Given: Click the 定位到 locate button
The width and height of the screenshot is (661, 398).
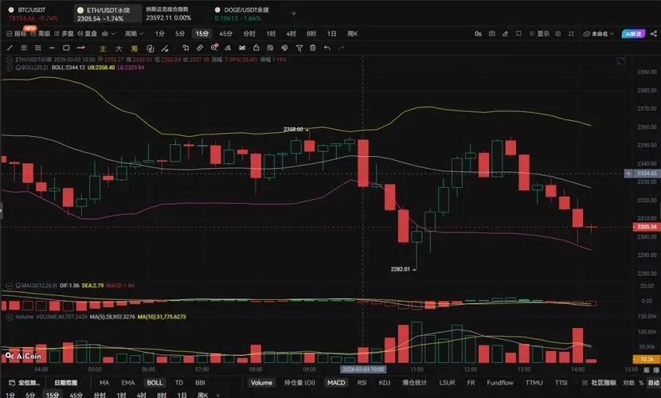Looking at the screenshot, I should [25, 383].
